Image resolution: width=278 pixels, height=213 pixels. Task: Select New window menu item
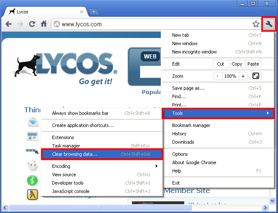click(x=218, y=43)
